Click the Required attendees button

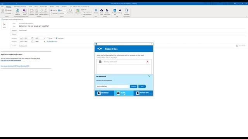(x=14, y=30)
